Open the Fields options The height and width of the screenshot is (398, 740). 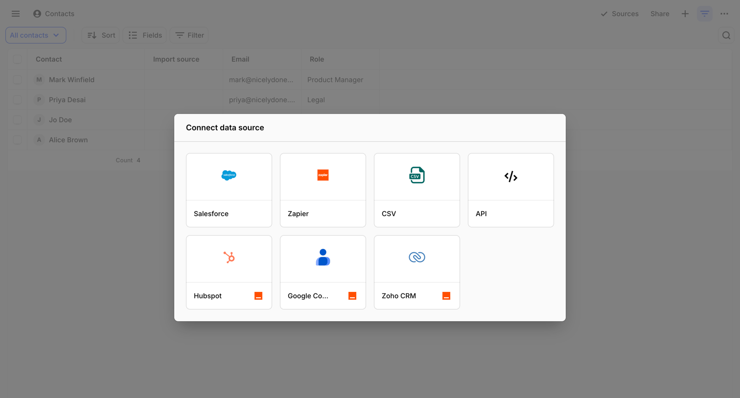point(145,35)
